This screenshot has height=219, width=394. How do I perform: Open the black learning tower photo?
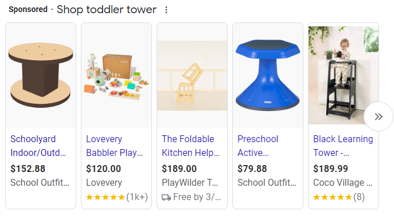[343, 75]
